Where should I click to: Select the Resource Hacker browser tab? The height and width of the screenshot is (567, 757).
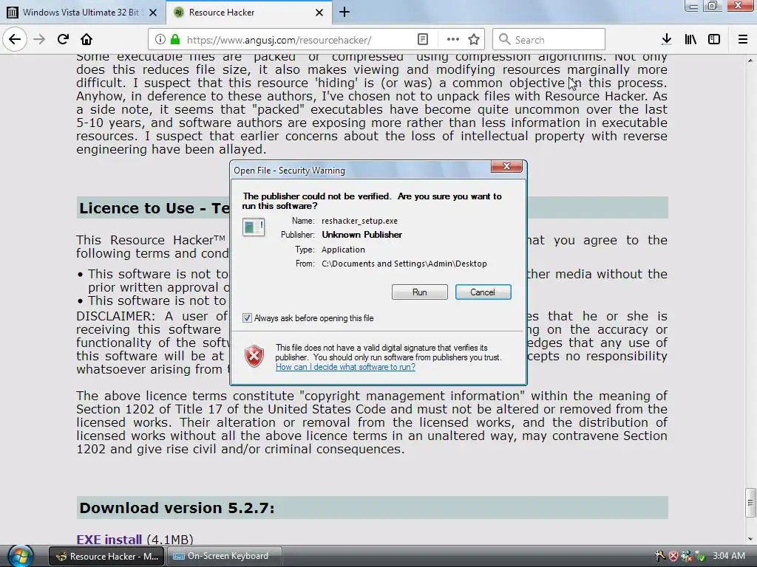[x=249, y=13]
